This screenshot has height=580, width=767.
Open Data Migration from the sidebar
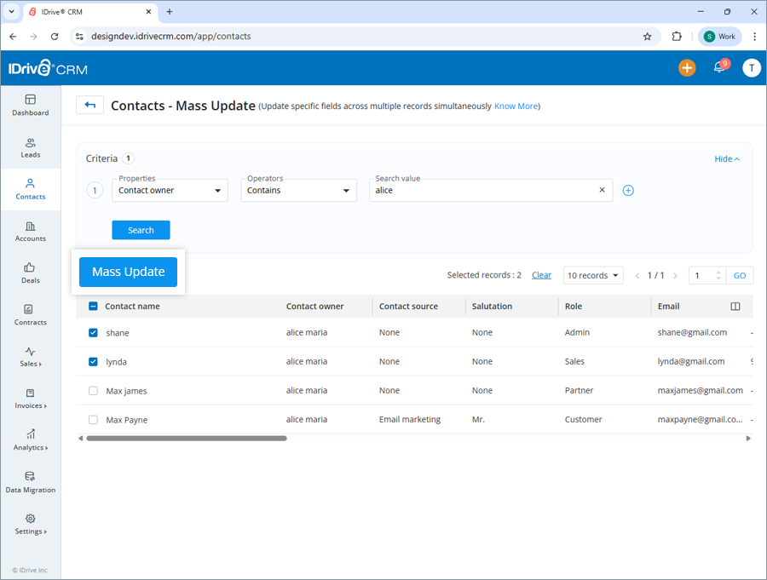(30, 484)
